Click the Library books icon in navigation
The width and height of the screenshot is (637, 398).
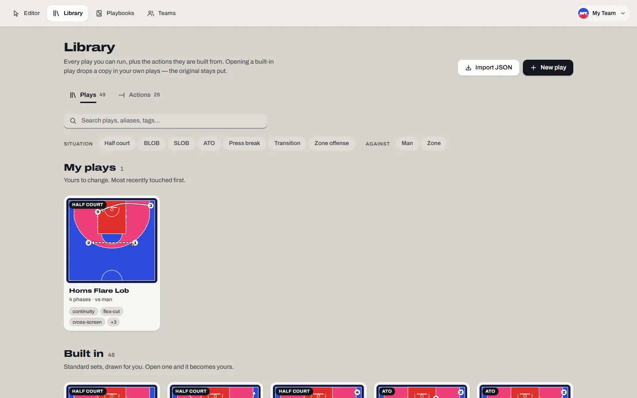(56, 13)
